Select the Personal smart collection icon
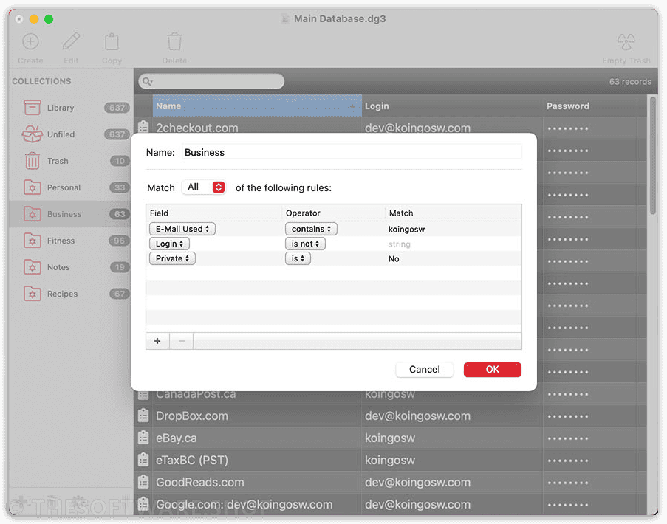The image size is (667, 524). pos(33,187)
